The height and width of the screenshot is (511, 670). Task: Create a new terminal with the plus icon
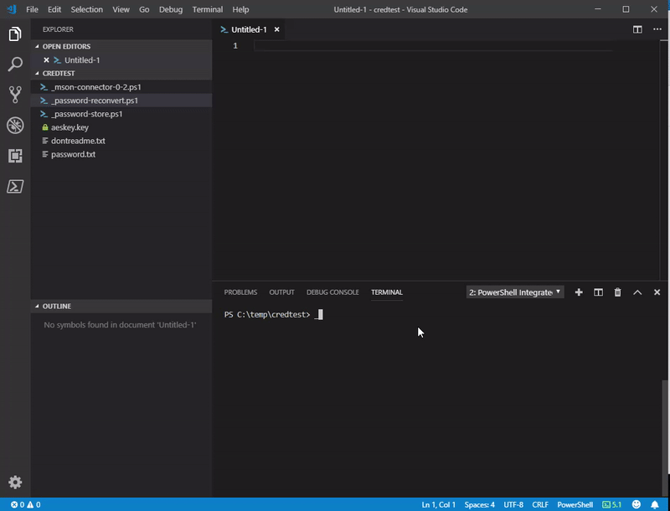tap(578, 292)
